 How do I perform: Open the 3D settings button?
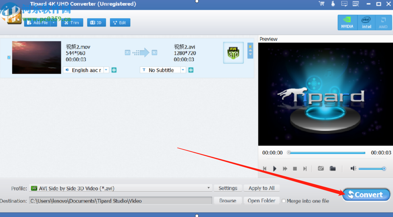click(x=96, y=22)
